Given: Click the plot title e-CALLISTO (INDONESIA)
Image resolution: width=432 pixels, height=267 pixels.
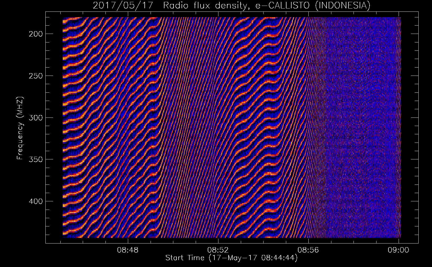Looking at the screenshot, I should 313,6.
